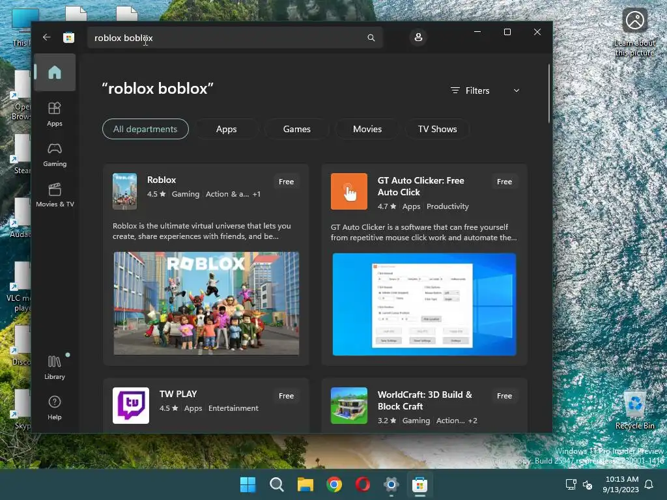Click the taskbar clock showing 10:13 AM

pos(621,484)
